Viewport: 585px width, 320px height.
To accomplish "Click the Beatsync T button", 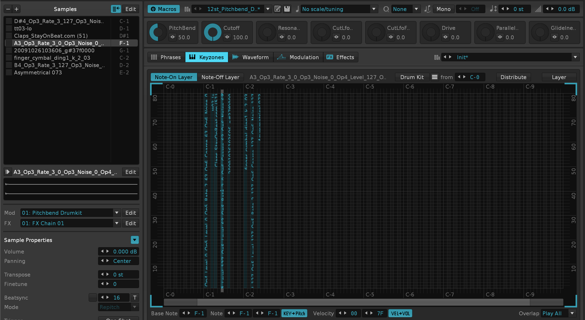I will (135, 297).
